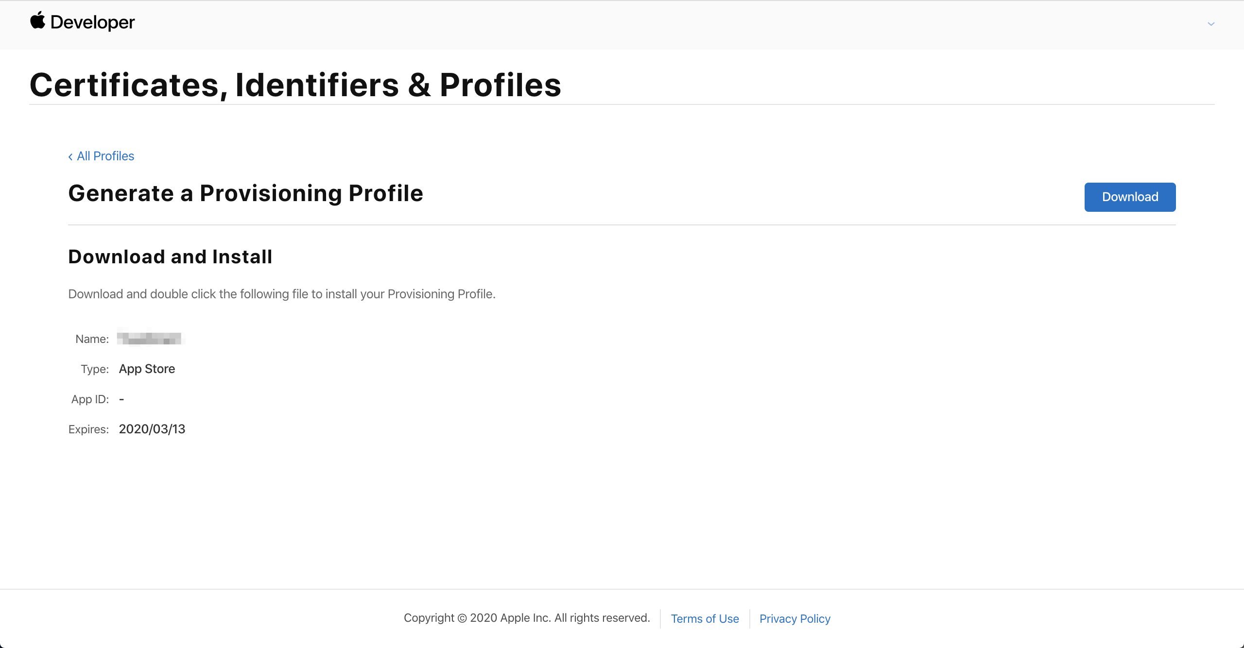Click the Apple copyright notice text
Screen dimensions: 1244x648
point(526,617)
